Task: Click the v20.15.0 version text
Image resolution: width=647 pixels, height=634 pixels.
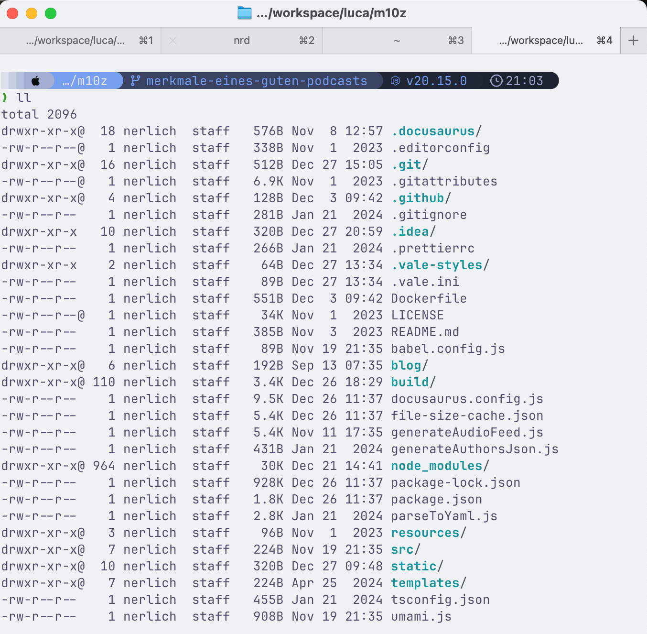Action: coord(436,81)
